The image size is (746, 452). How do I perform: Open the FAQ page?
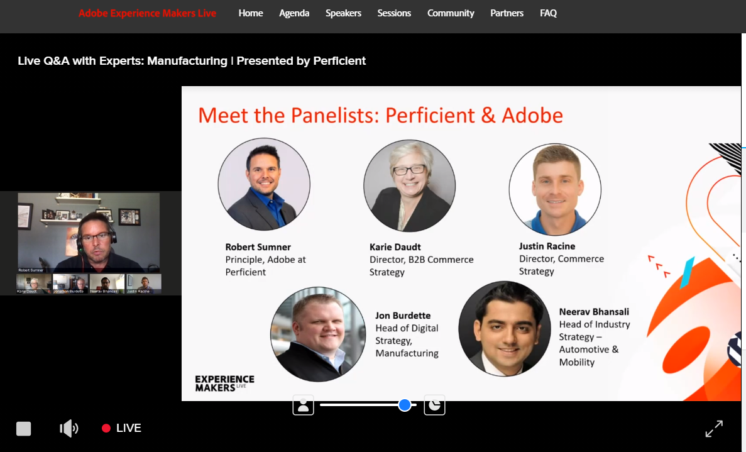click(548, 13)
